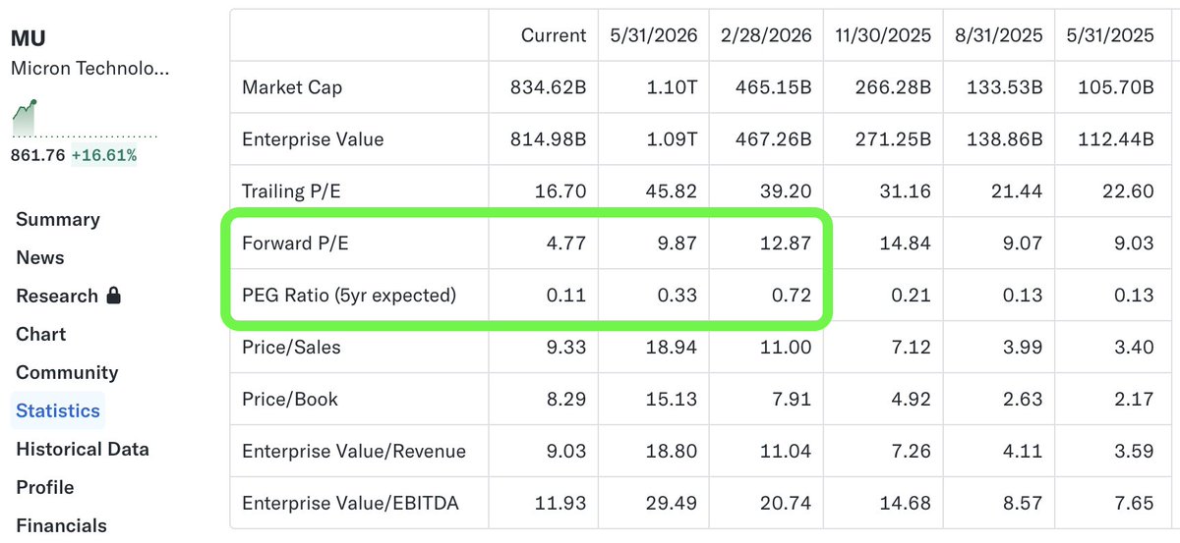Screen dimensions: 1180x543
Task: Click the 14.84 forward P/E value
Action: pos(907,244)
